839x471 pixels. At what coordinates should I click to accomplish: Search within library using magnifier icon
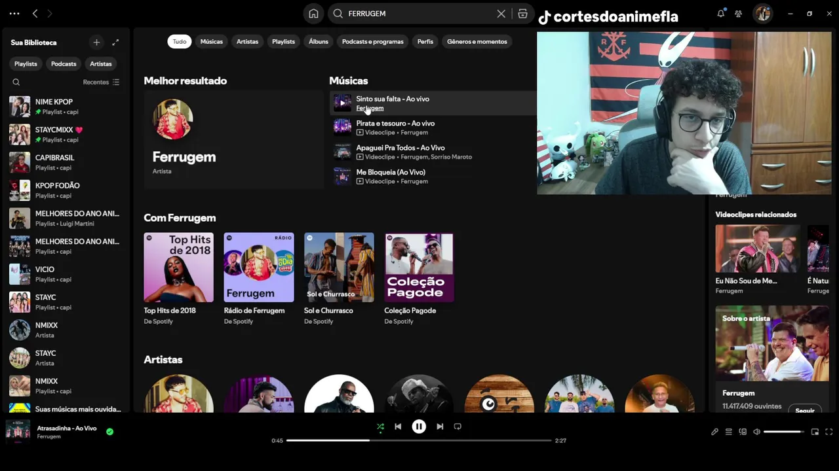pyautogui.click(x=16, y=82)
